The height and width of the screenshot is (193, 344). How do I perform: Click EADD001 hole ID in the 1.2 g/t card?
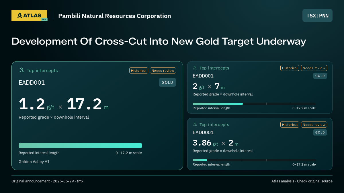pos(32,83)
